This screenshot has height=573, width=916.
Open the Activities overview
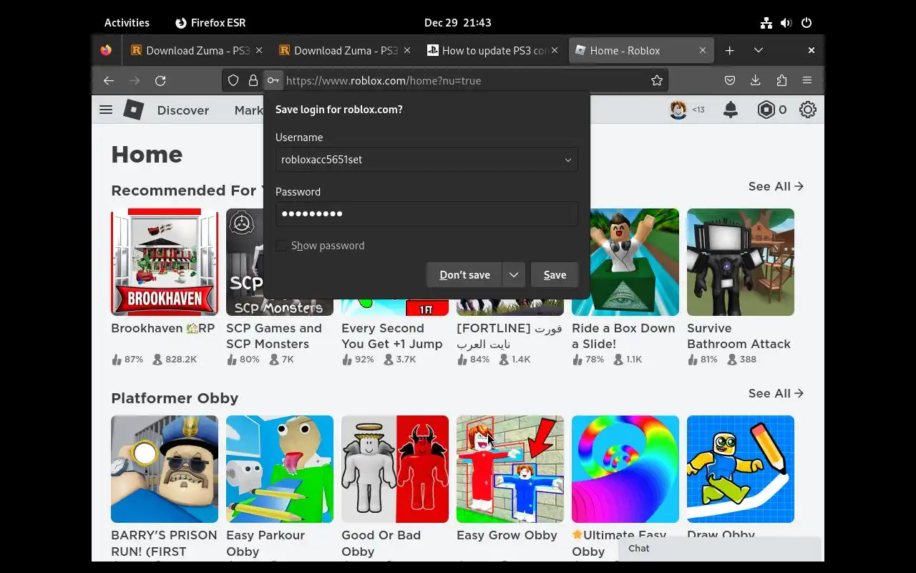point(127,23)
